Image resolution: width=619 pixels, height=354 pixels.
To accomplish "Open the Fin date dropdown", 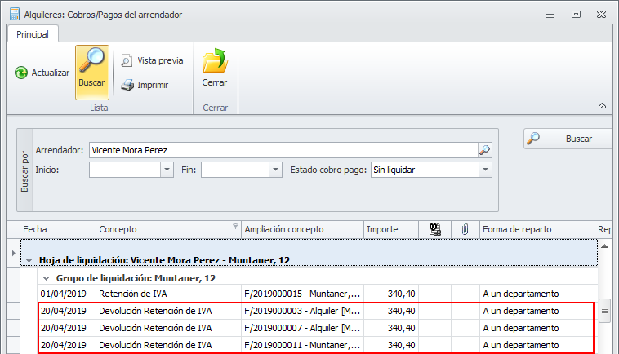I will click(x=275, y=170).
